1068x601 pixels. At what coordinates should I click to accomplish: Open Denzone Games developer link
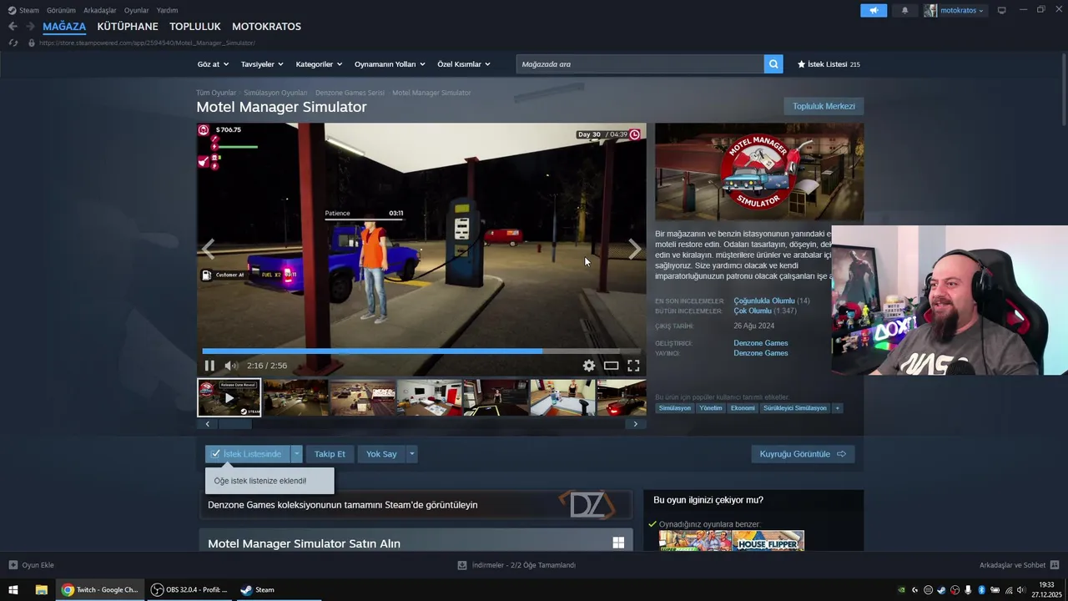[761, 343]
